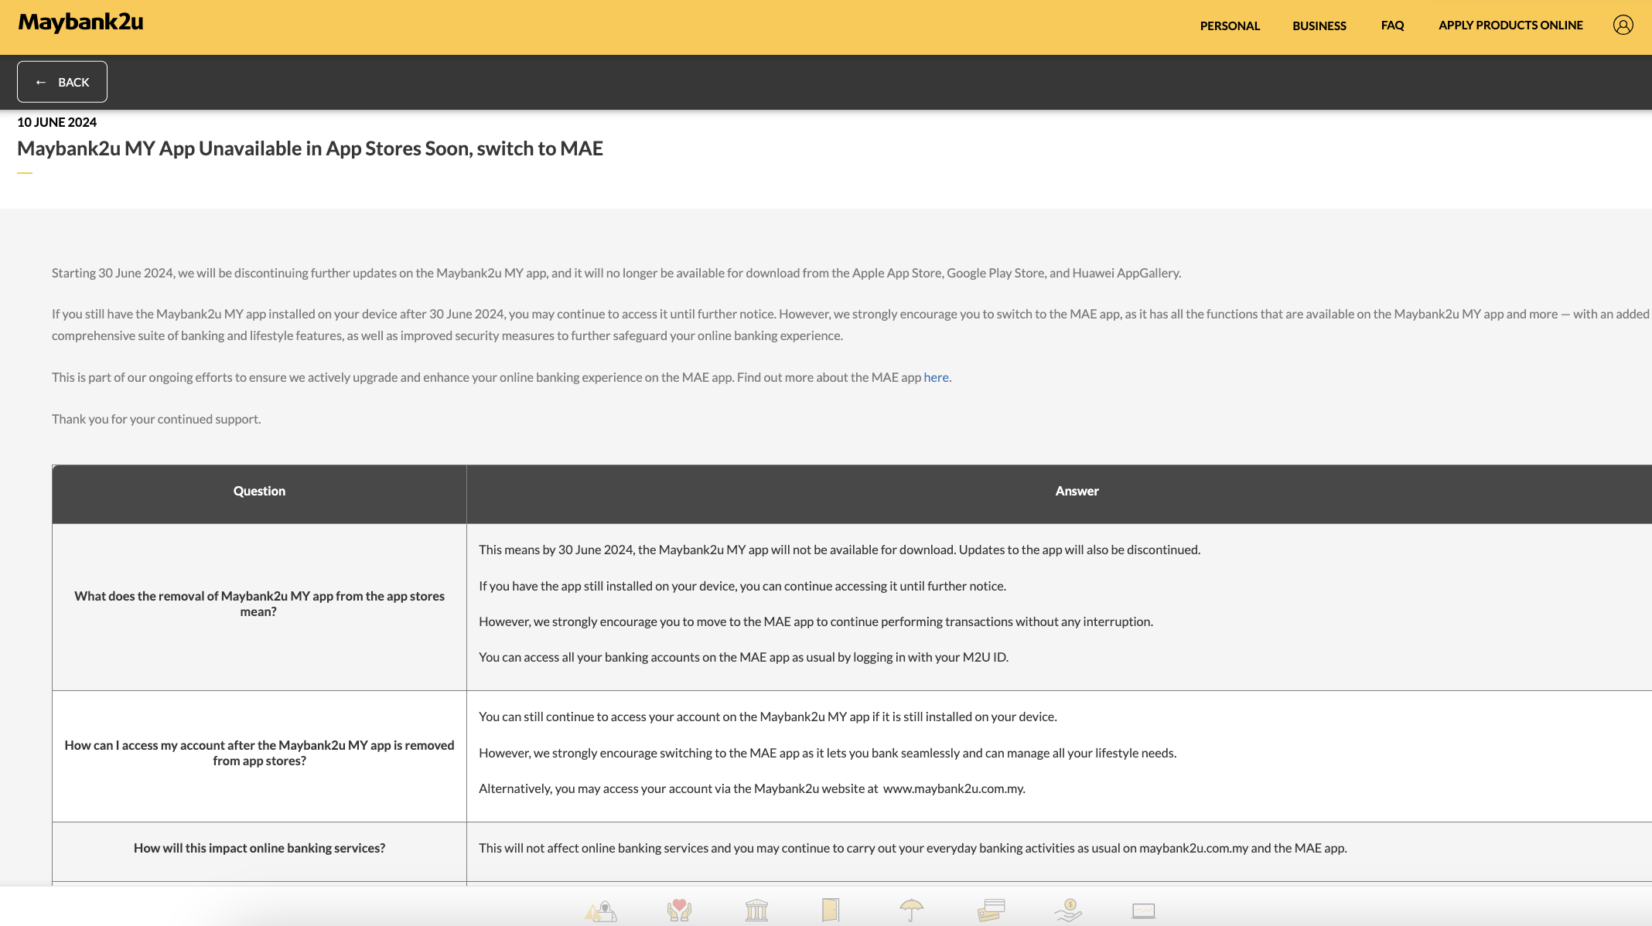Click the article title about switching to MAE
Viewport: 1652px width, 926px height.
tap(310, 148)
